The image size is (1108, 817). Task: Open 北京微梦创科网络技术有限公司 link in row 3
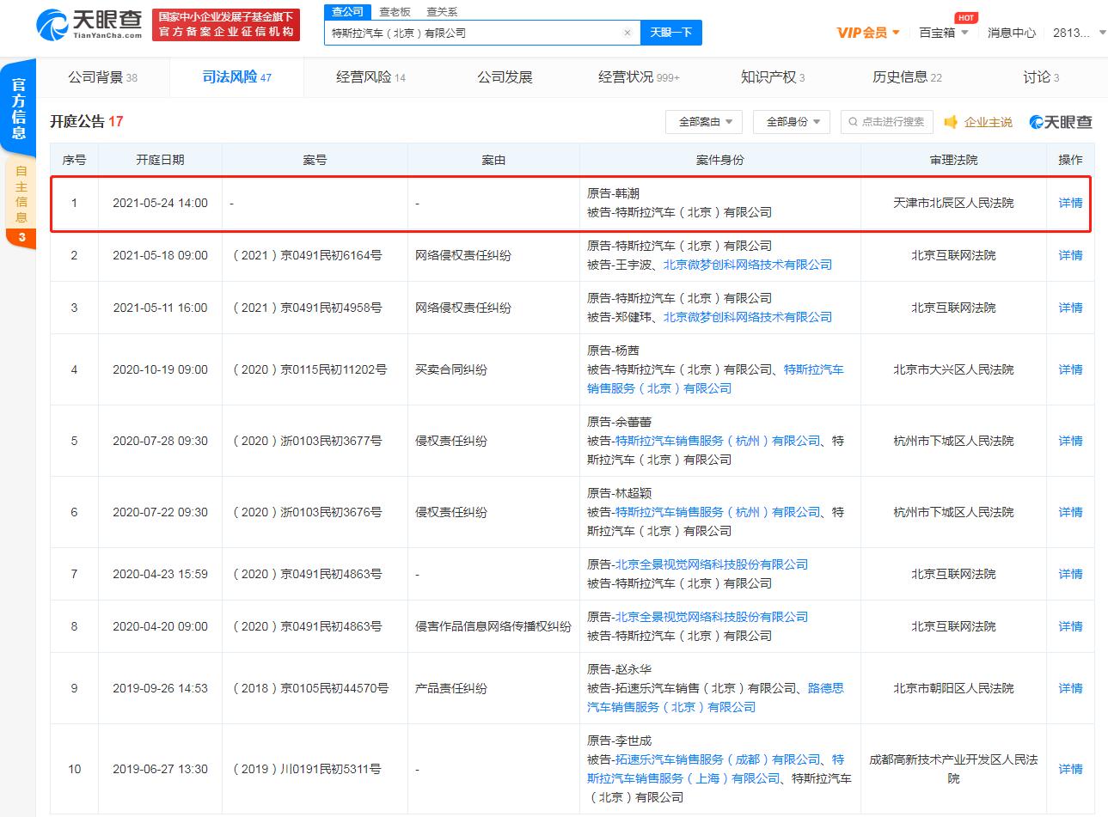coord(748,318)
